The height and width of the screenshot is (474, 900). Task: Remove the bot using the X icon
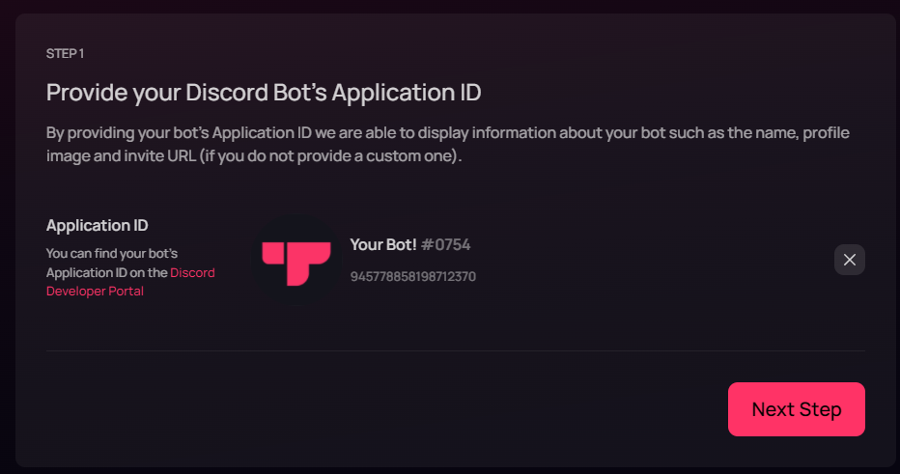coord(850,260)
